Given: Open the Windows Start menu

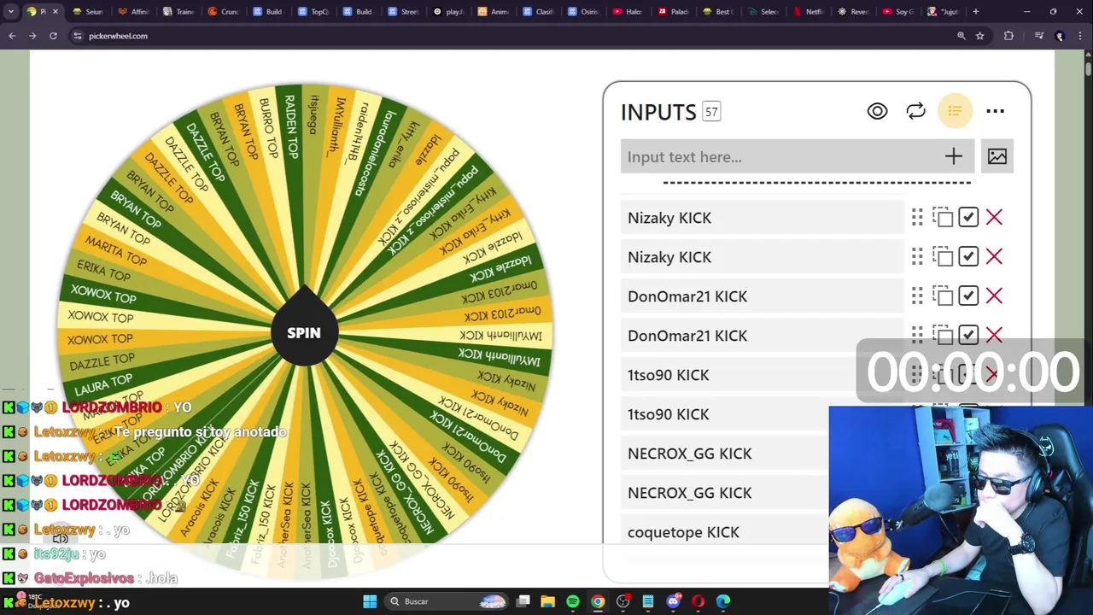Looking at the screenshot, I should [370, 601].
